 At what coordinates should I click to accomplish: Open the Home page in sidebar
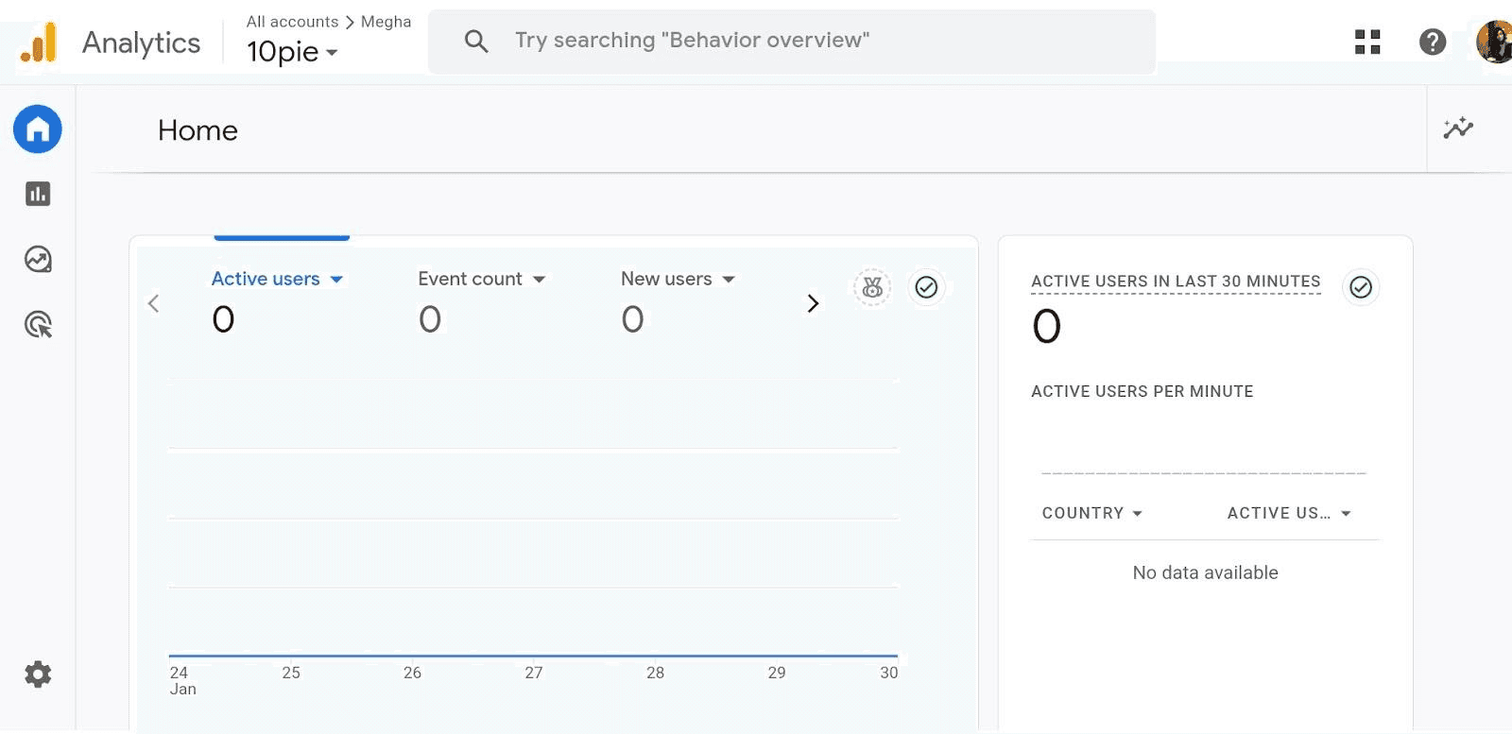click(38, 129)
